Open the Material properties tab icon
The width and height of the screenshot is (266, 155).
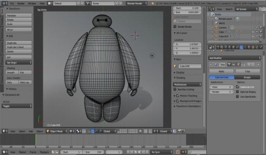(x=249, y=47)
